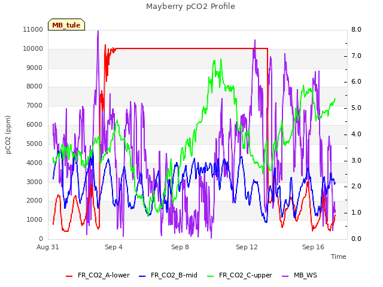Screen dimensions: 383x287
Task: Click the Sep 16 date tick label
Action: click(x=313, y=247)
